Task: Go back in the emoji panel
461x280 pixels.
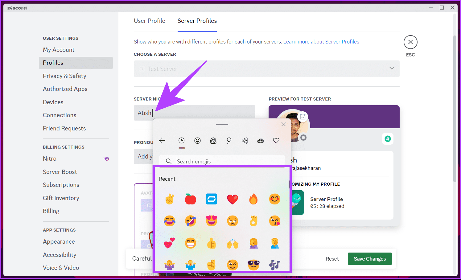Action: click(162, 141)
